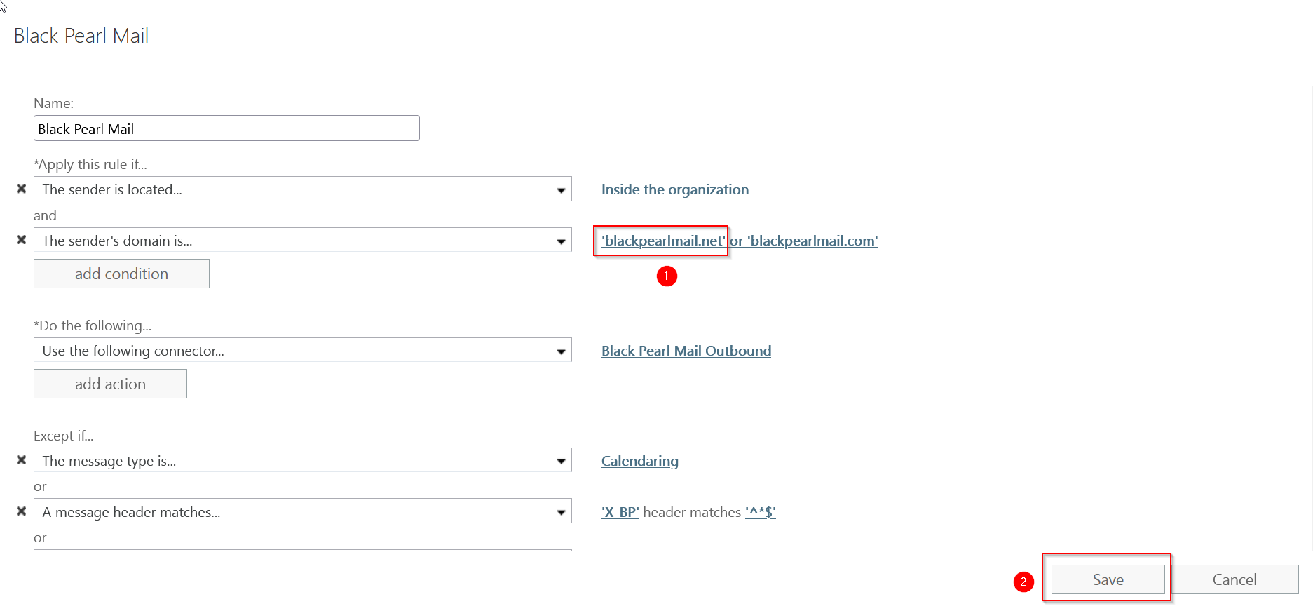Expand 'A message header matches...' dropdown
This screenshot has width=1313, height=611.
[x=561, y=513]
